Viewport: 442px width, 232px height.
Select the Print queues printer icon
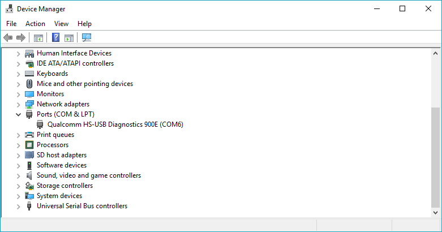tap(29, 135)
